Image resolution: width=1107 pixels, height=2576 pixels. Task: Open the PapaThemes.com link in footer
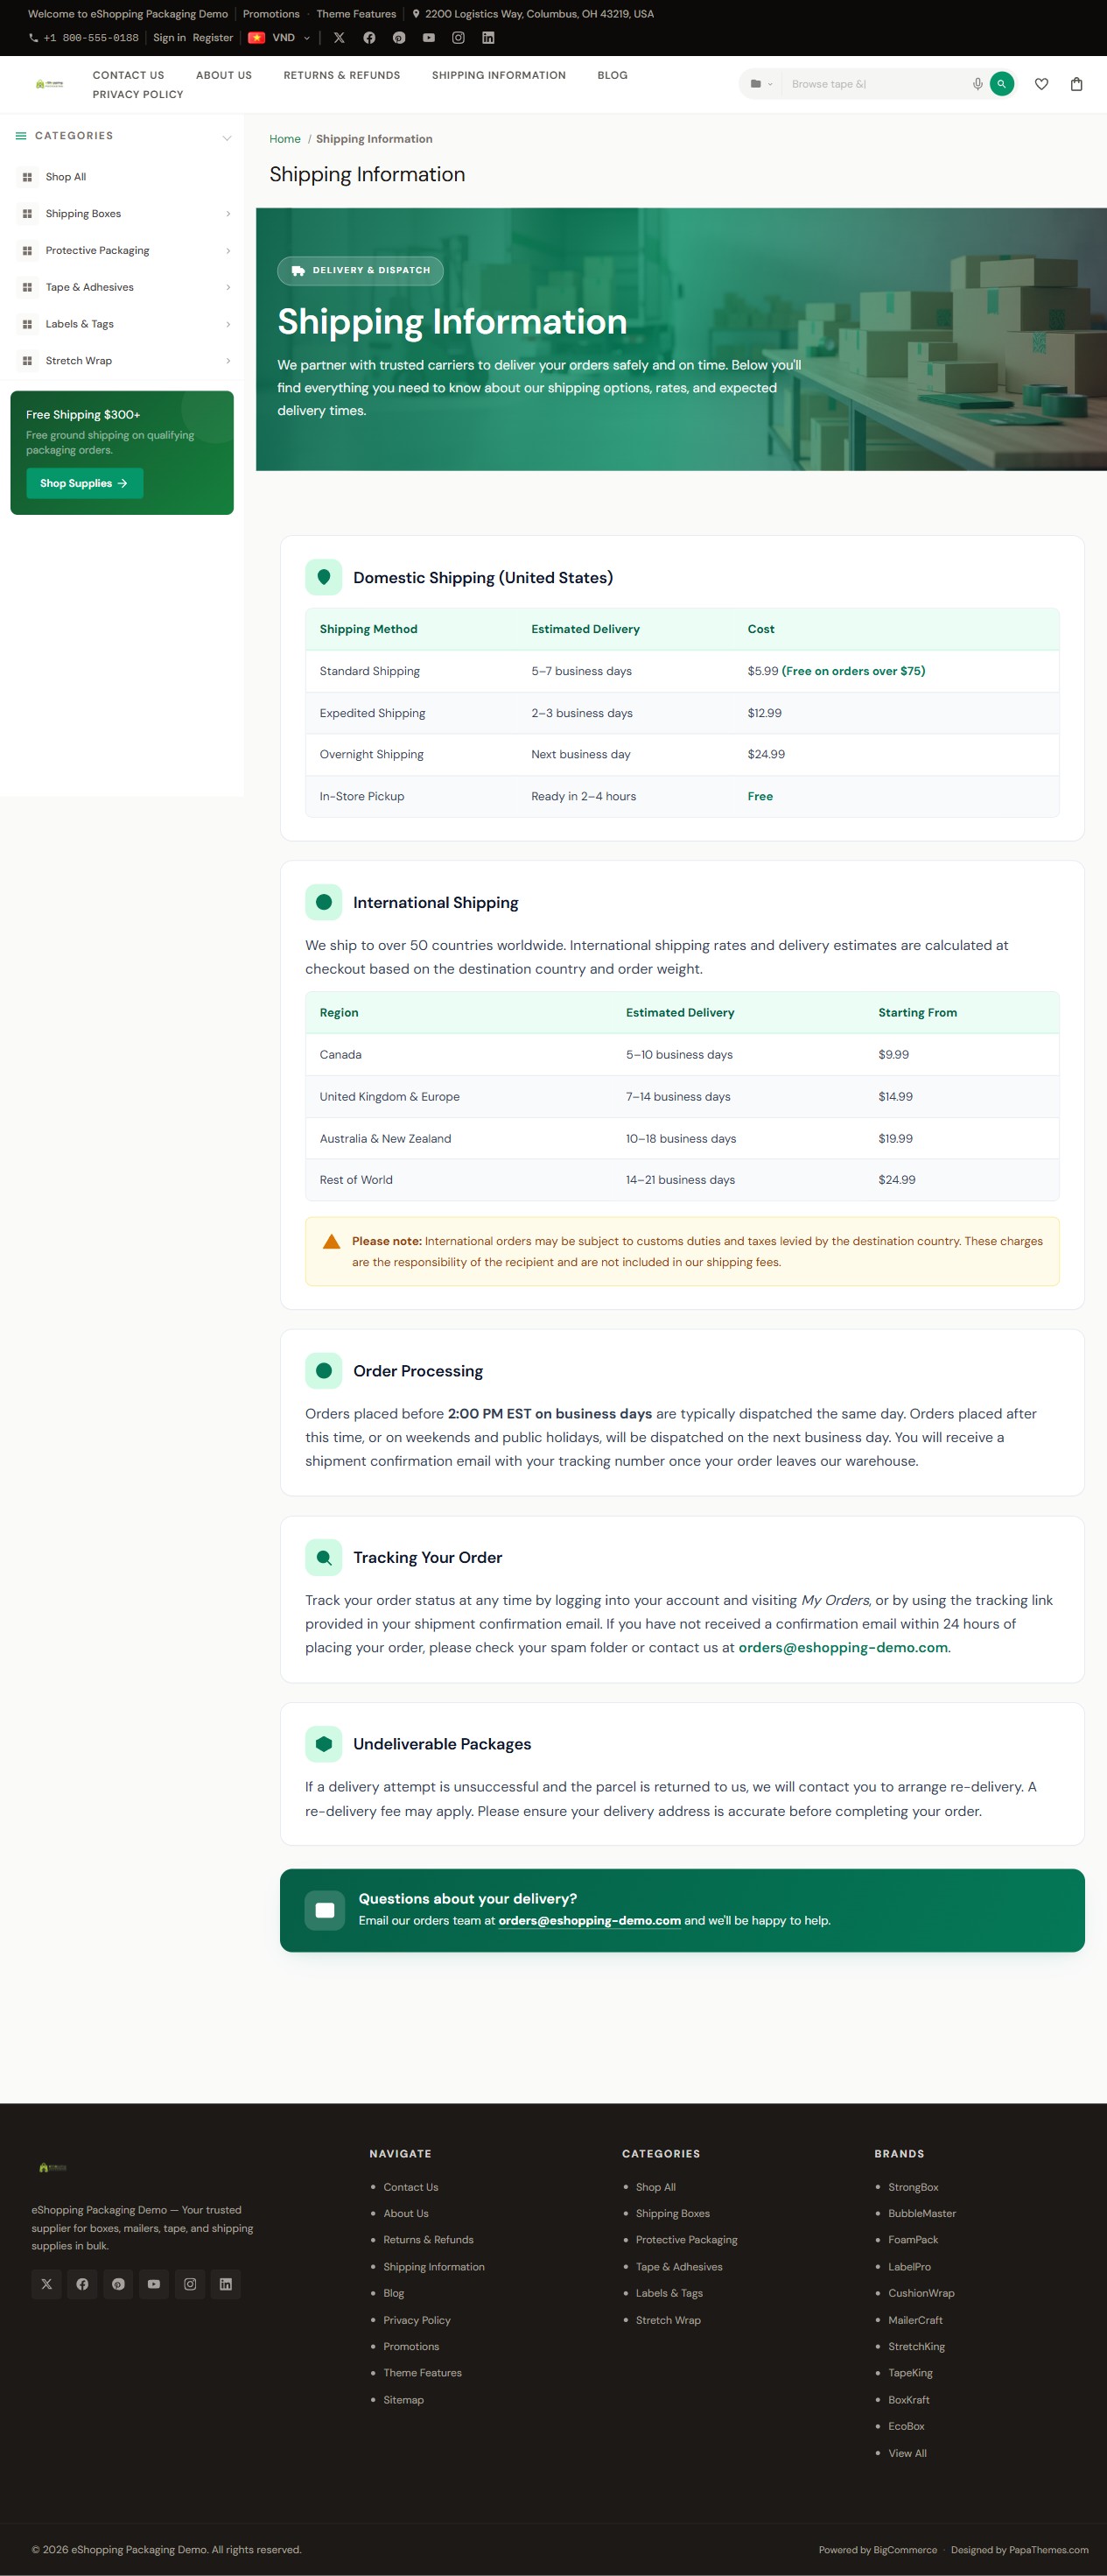coord(1048,2549)
